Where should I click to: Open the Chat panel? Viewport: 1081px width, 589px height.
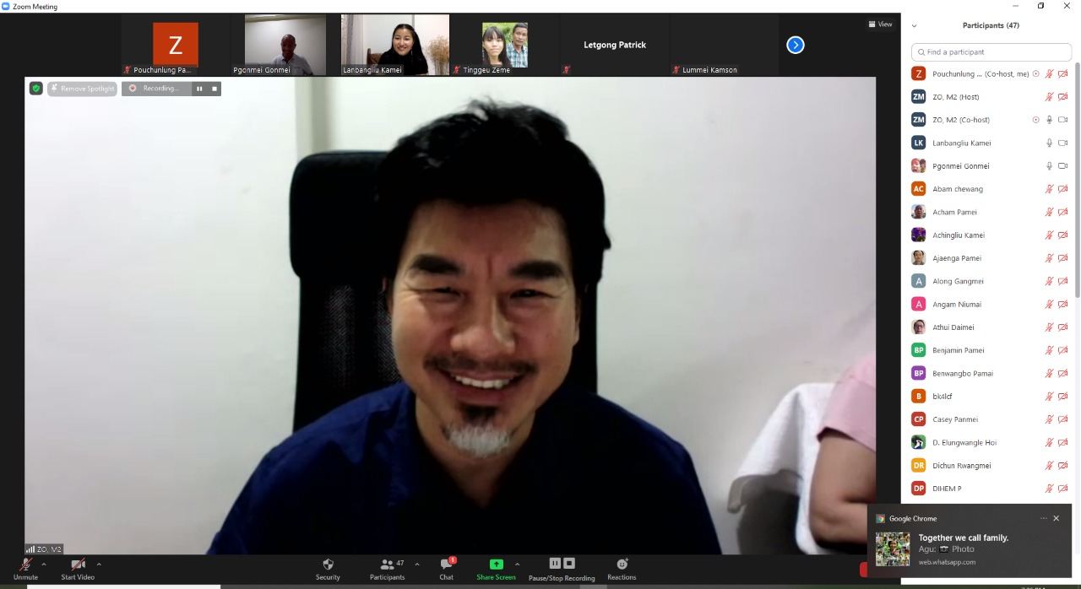pyautogui.click(x=446, y=565)
